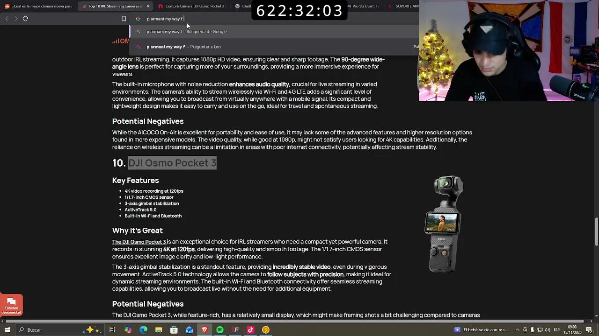Expand the hidden system tray icons chevron

point(517,330)
